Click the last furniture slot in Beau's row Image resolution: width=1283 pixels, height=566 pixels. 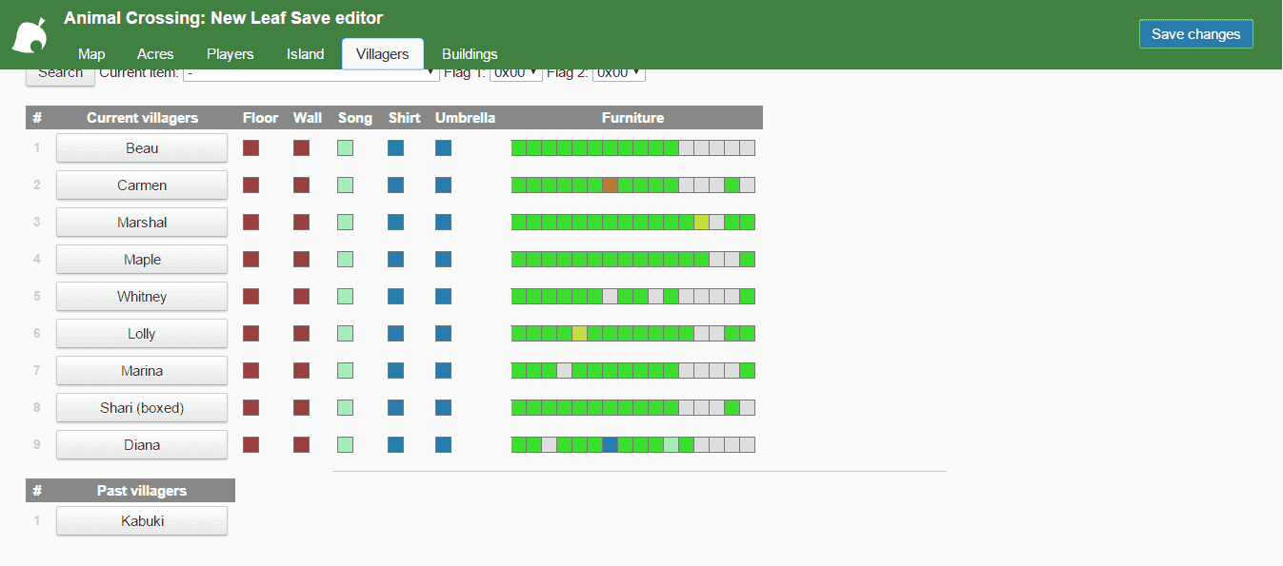pos(748,148)
